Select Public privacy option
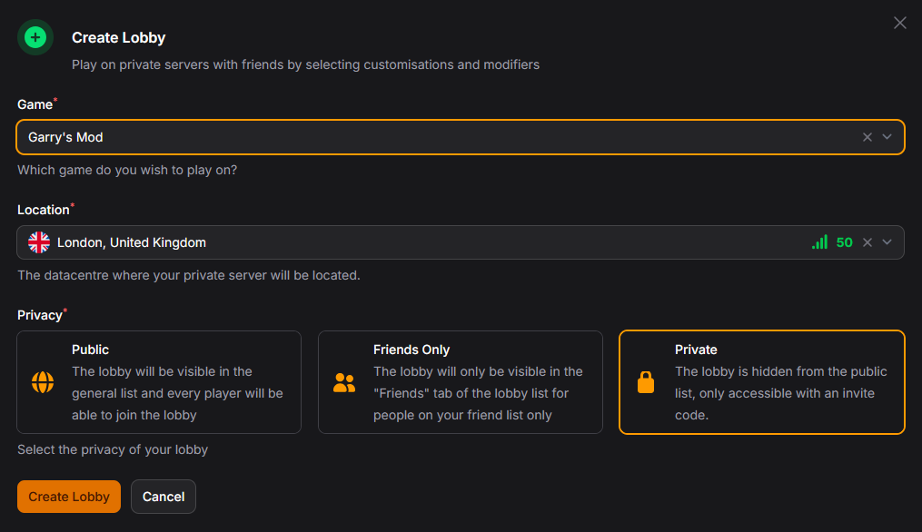The height and width of the screenshot is (532, 922). 159,382
